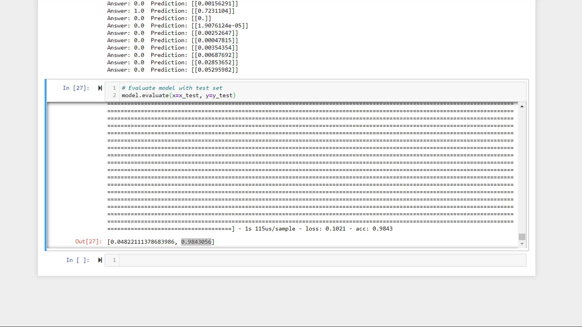Click the highlighted 0.9843056 value
Screen dimensions: 582x327
pos(196,242)
